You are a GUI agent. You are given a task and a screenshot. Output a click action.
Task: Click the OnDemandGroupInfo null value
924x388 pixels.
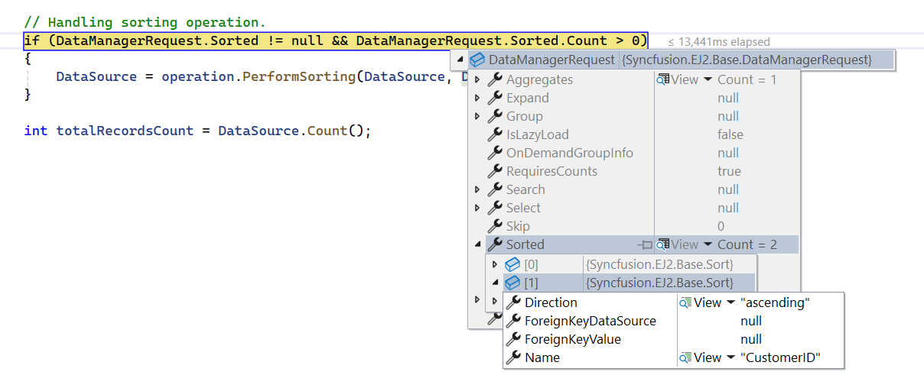tap(728, 153)
